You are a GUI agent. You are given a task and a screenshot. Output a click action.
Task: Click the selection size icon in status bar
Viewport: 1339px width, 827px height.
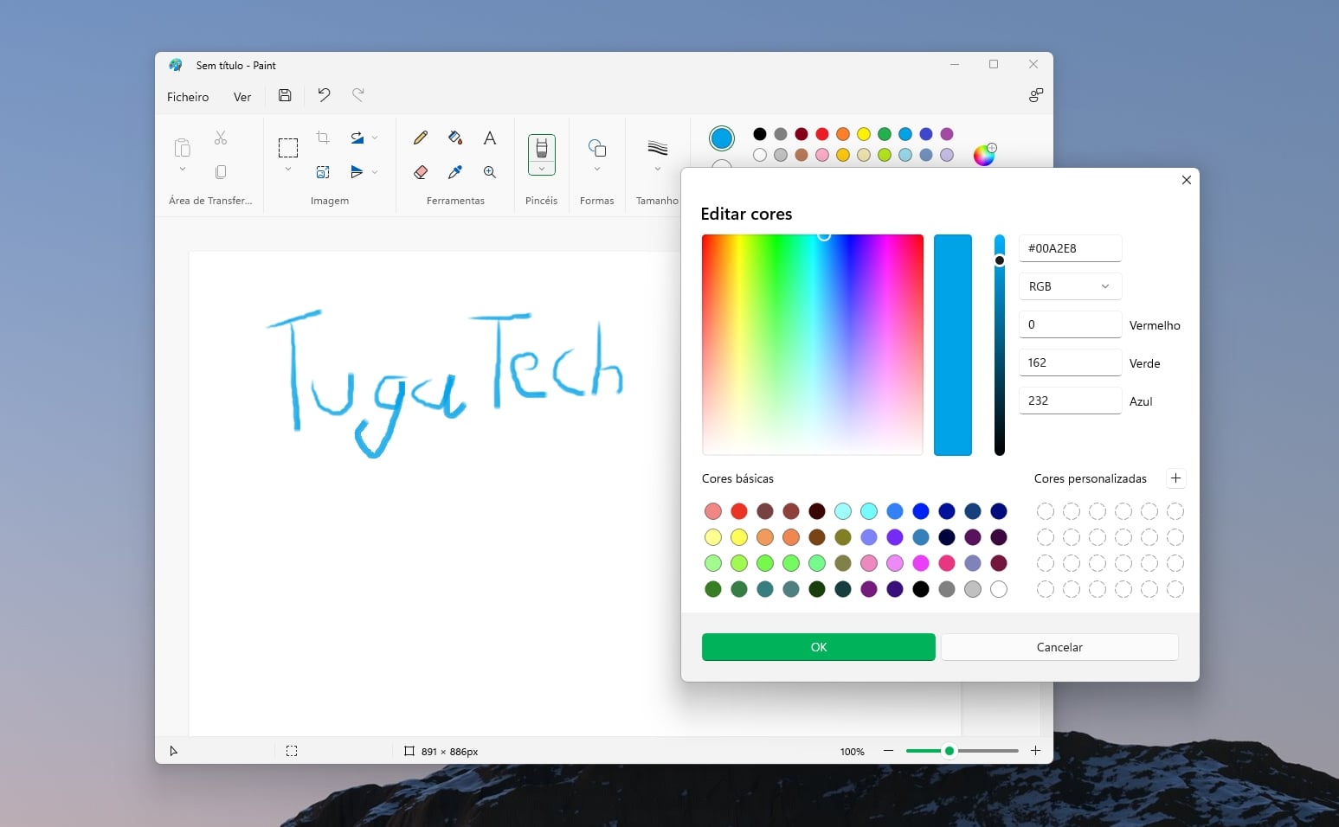click(292, 751)
